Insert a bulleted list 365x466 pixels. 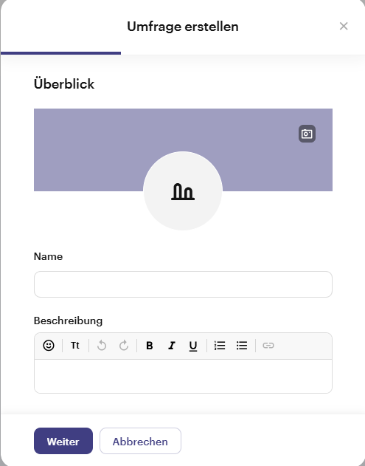[x=242, y=346]
